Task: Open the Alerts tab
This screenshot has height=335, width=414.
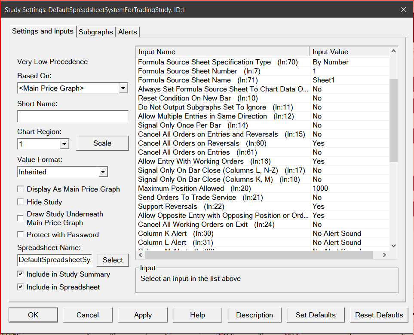Action: [127, 32]
